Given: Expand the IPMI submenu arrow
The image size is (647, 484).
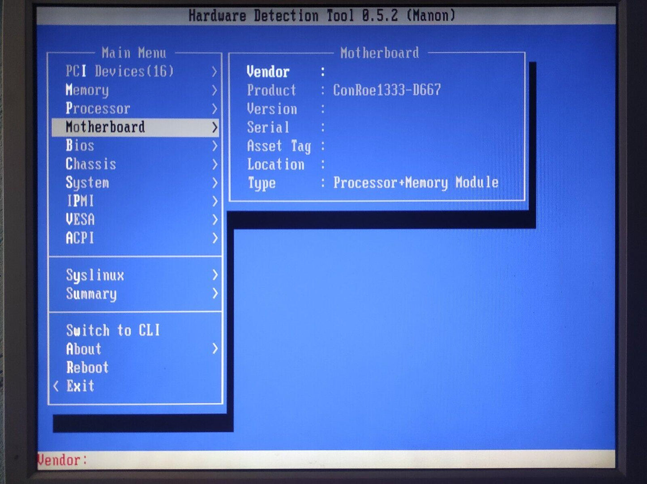Looking at the screenshot, I should click(x=214, y=201).
